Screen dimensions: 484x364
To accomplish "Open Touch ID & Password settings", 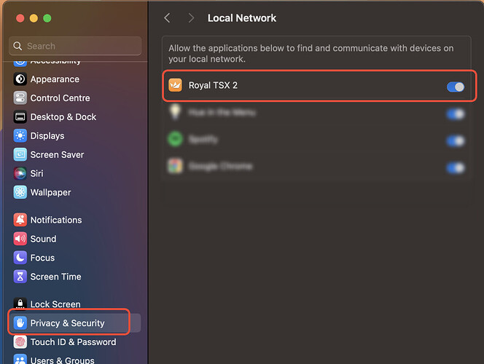I will (73, 342).
